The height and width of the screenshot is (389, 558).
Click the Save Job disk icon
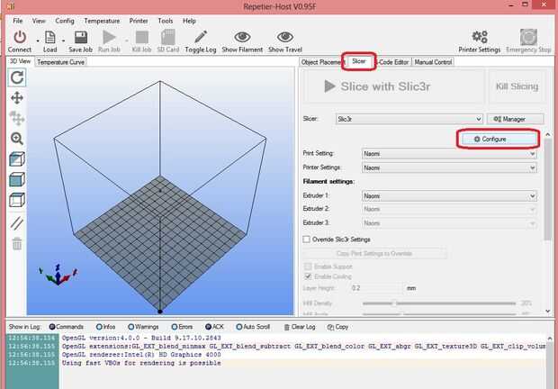[x=80, y=37]
